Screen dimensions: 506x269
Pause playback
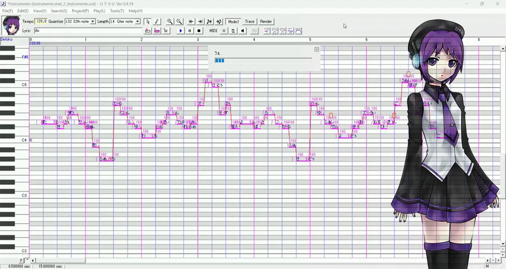click(x=189, y=31)
